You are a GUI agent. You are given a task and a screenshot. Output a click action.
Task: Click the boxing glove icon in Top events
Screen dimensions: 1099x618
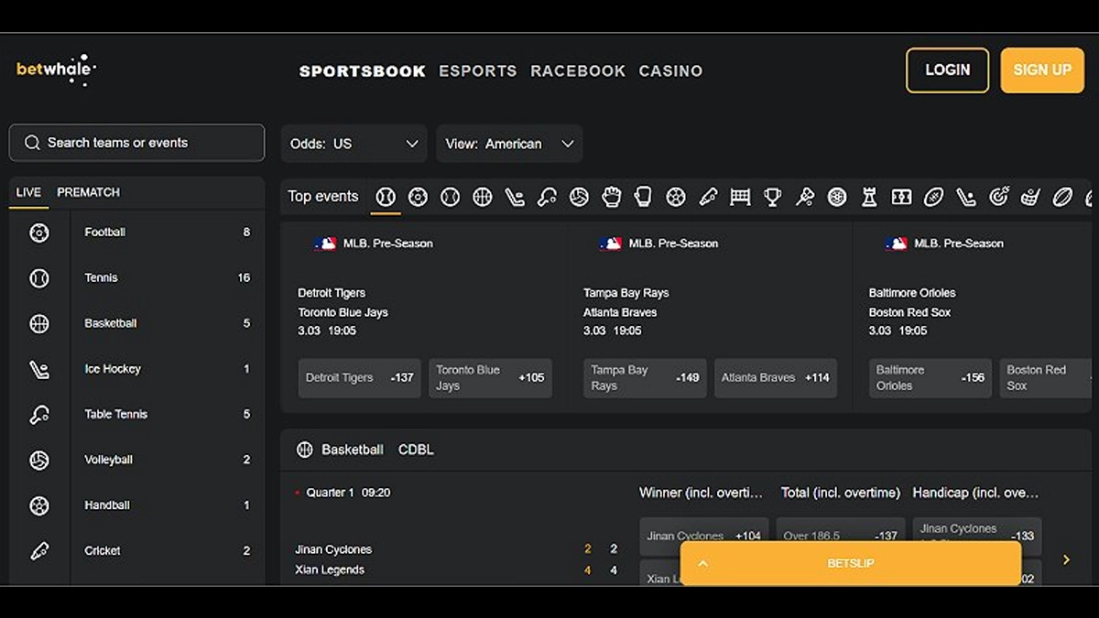point(643,197)
